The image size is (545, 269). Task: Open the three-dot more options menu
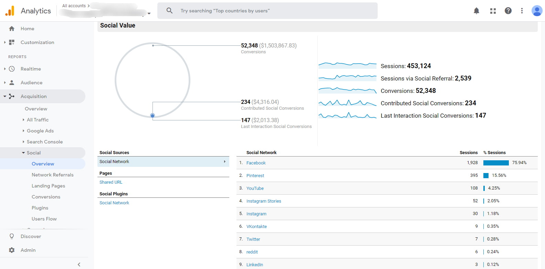point(522,11)
